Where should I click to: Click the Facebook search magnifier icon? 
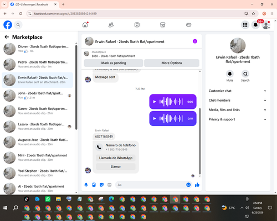(x=18, y=25)
